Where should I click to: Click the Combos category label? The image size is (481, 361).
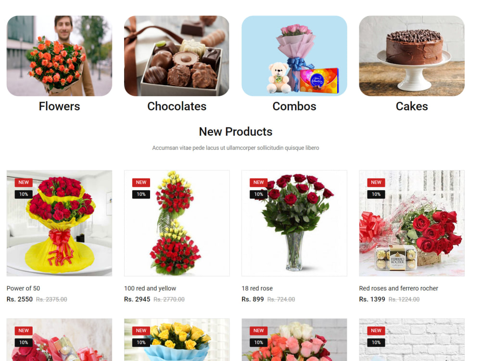coord(294,106)
